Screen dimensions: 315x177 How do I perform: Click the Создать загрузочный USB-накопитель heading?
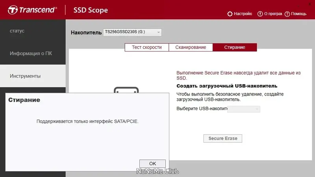[227, 86]
